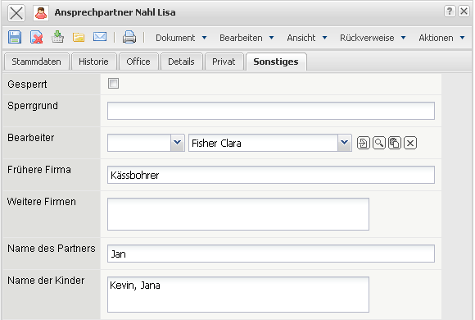Clear Bearbeiter with the small X icon

coord(410,143)
